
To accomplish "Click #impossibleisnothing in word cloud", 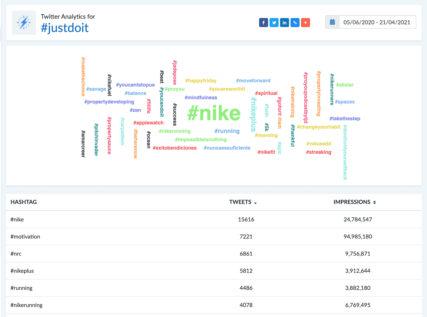I will [x=201, y=139].
